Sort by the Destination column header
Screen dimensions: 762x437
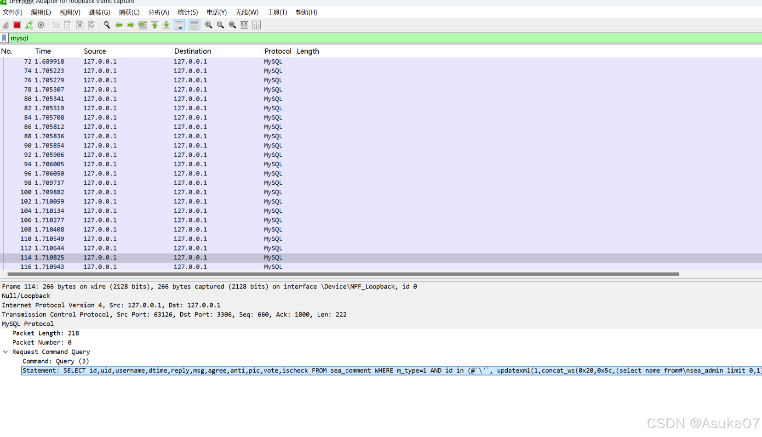pyautogui.click(x=217, y=51)
